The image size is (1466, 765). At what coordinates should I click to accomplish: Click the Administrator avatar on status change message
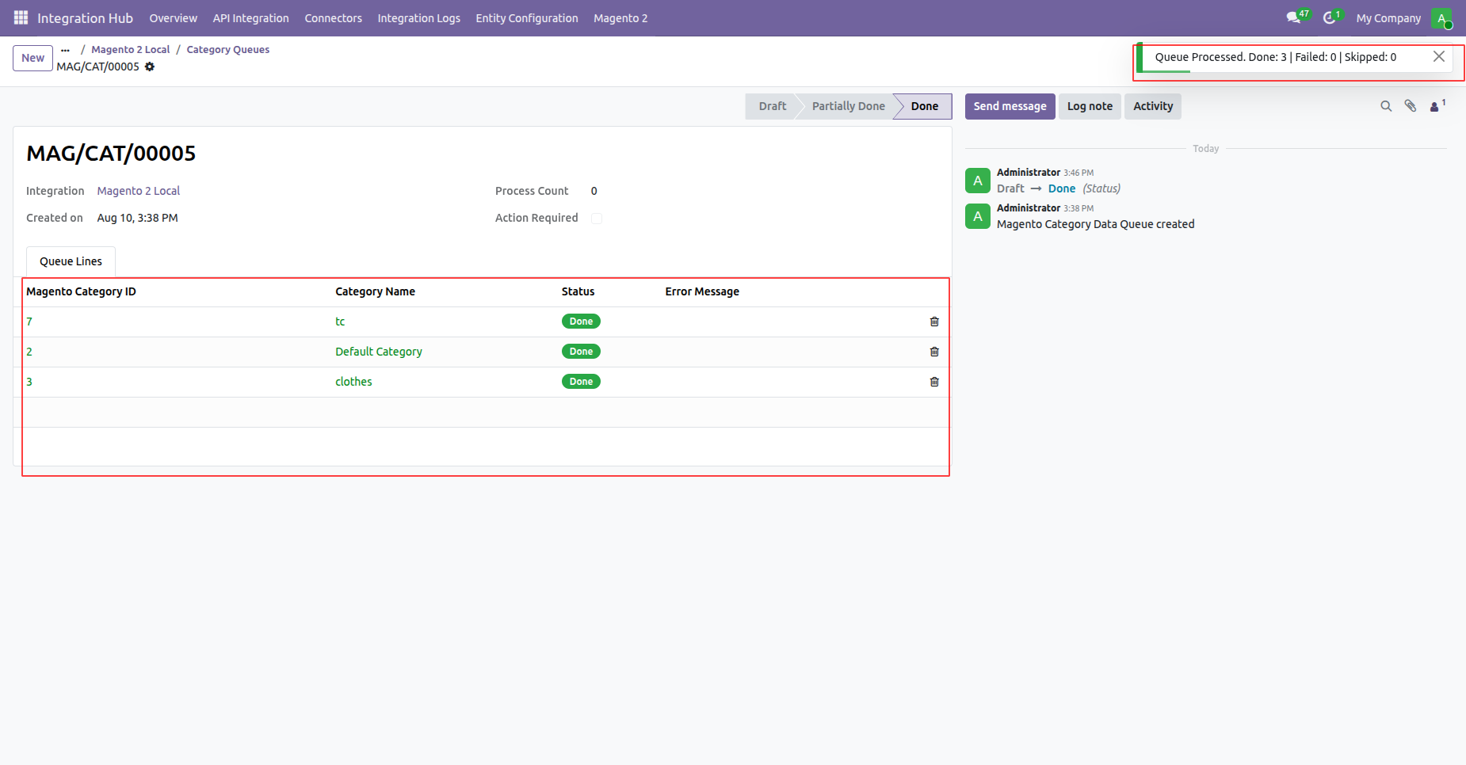(x=978, y=181)
